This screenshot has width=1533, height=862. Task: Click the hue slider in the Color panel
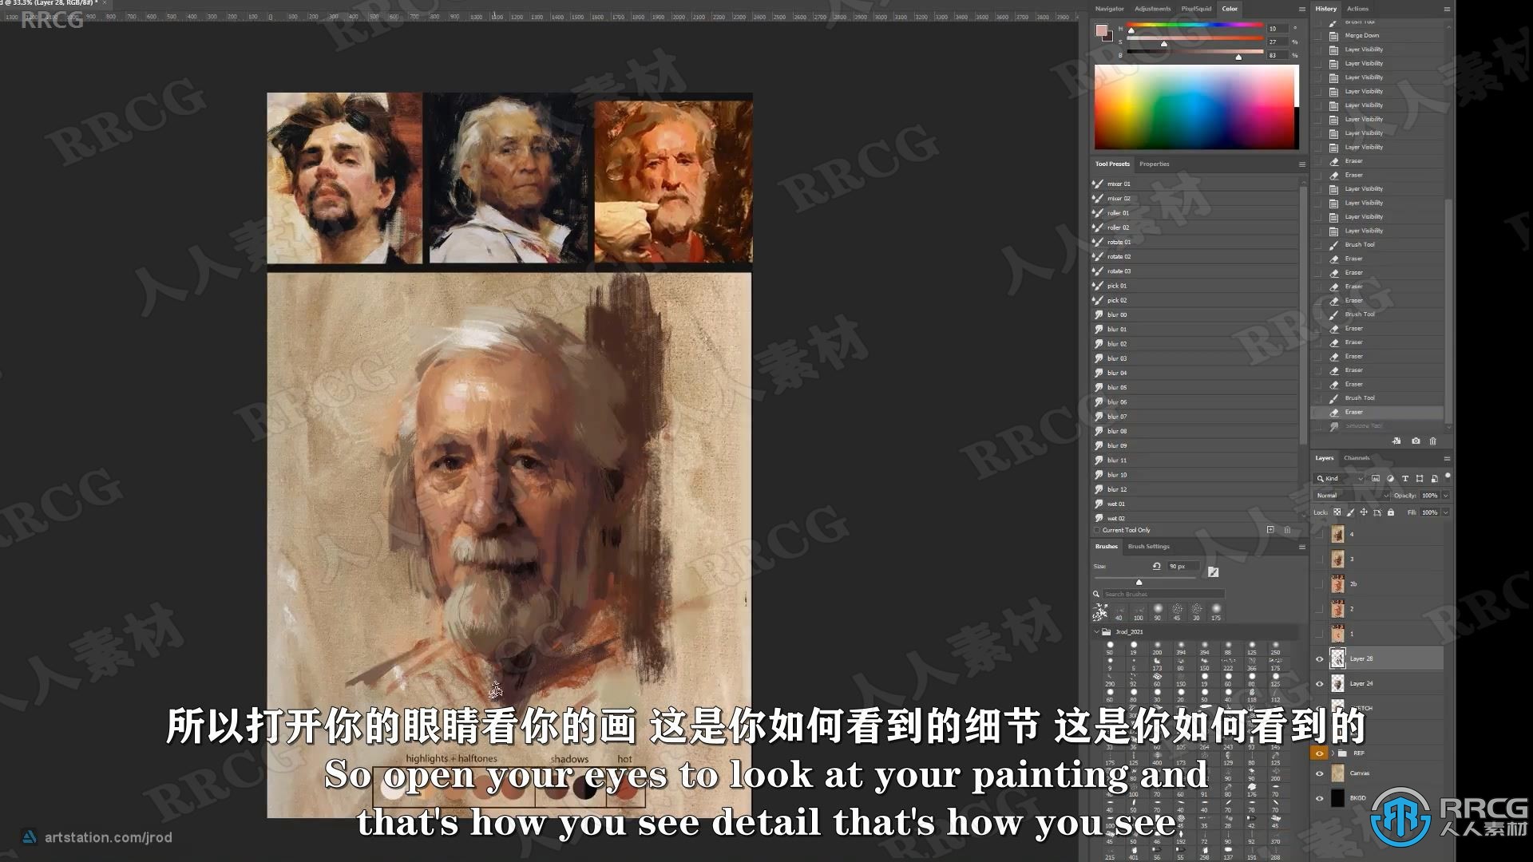(1194, 27)
